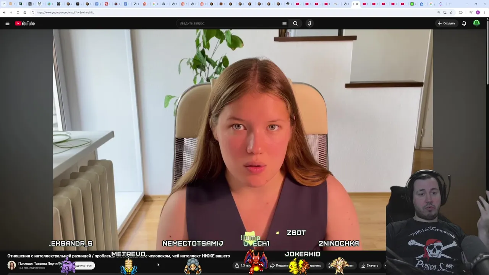Open the browser media controls icon
Viewport: 489px width, 275px height.
tap(471, 12)
